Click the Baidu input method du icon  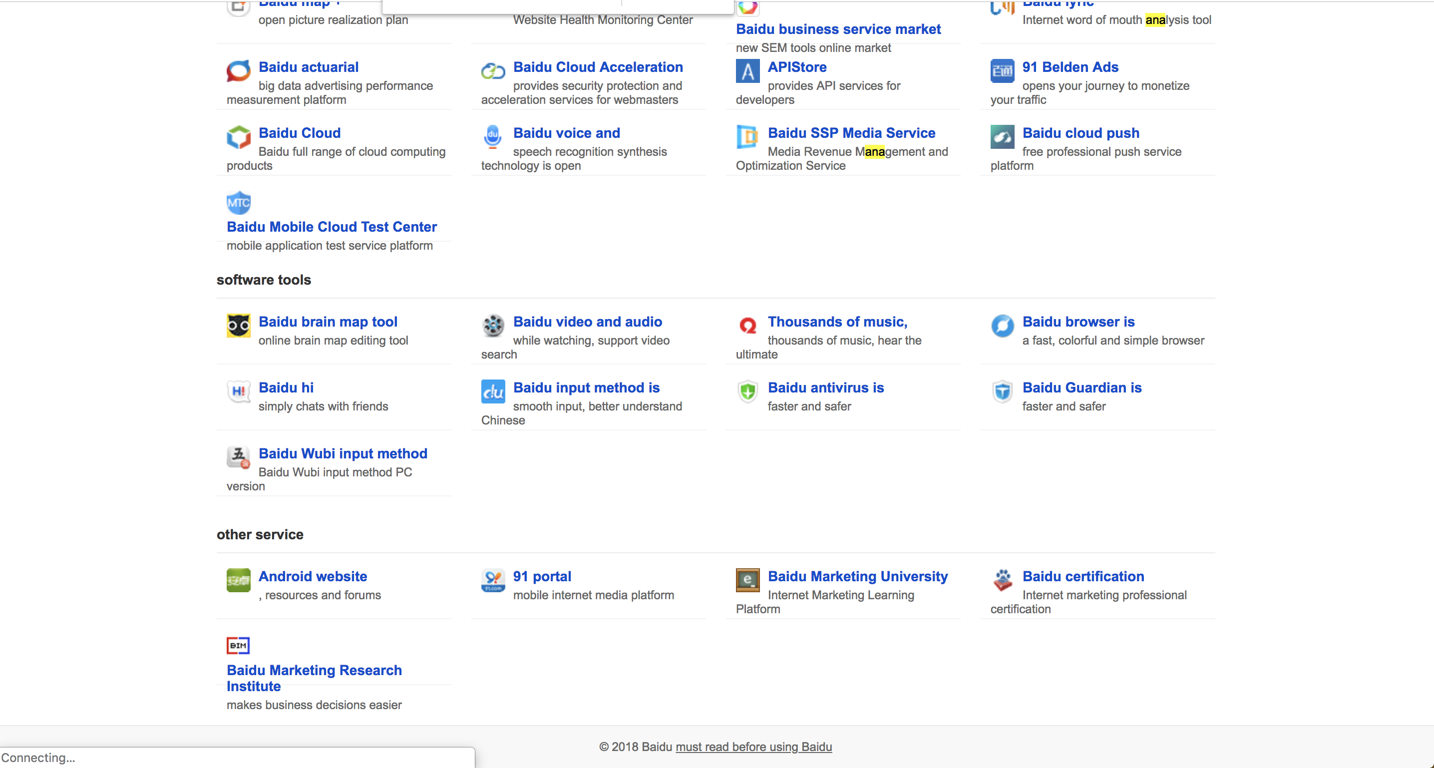point(493,391)
